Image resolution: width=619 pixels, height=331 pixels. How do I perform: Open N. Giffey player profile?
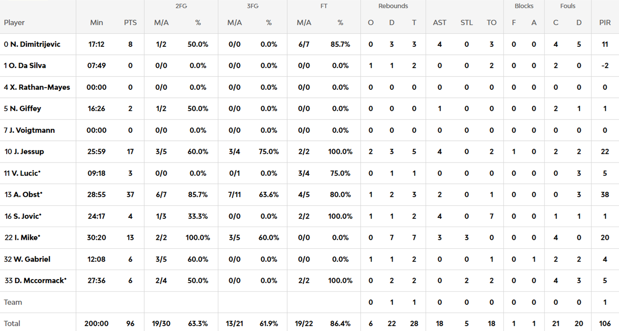[25, 109]
